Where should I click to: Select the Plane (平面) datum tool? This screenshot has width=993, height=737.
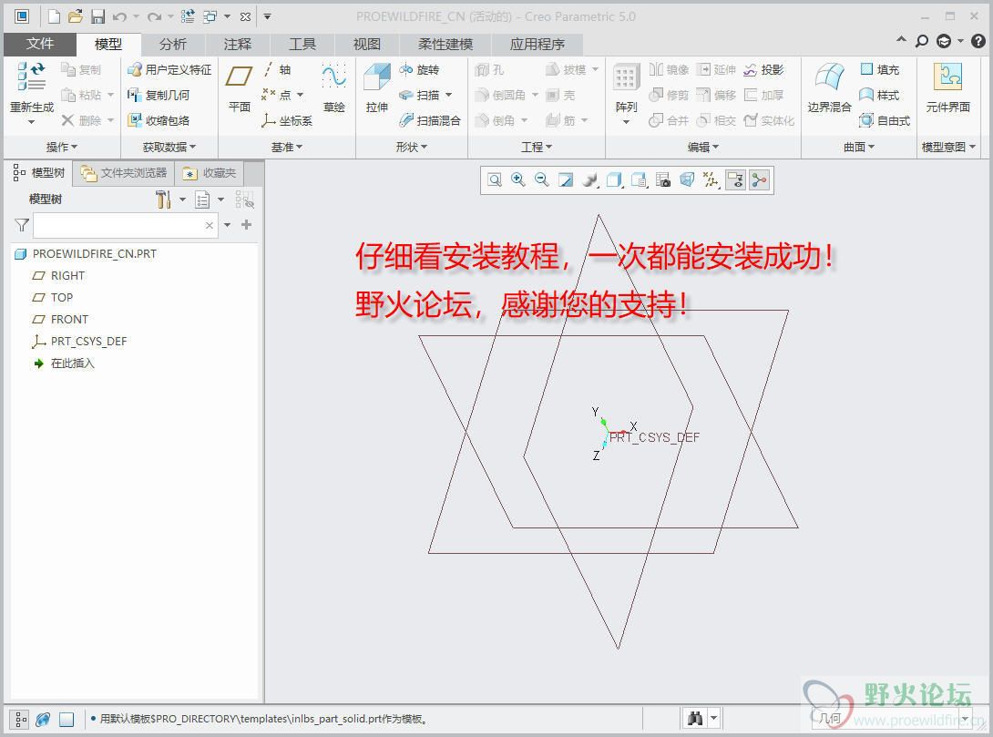(240, 87)
